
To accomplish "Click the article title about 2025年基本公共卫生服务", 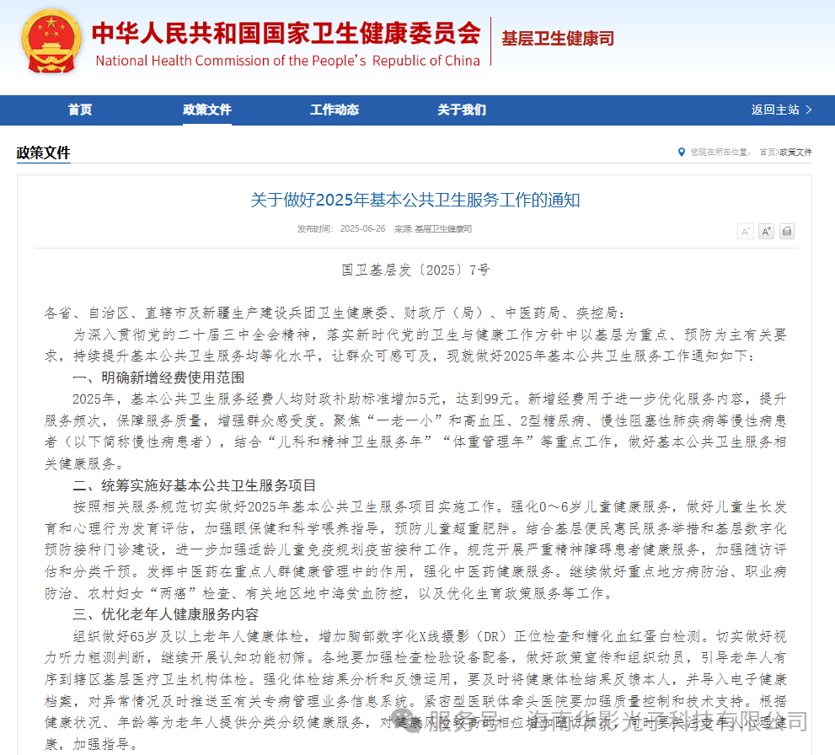I will pyautogui.click(x=415, y=201).
